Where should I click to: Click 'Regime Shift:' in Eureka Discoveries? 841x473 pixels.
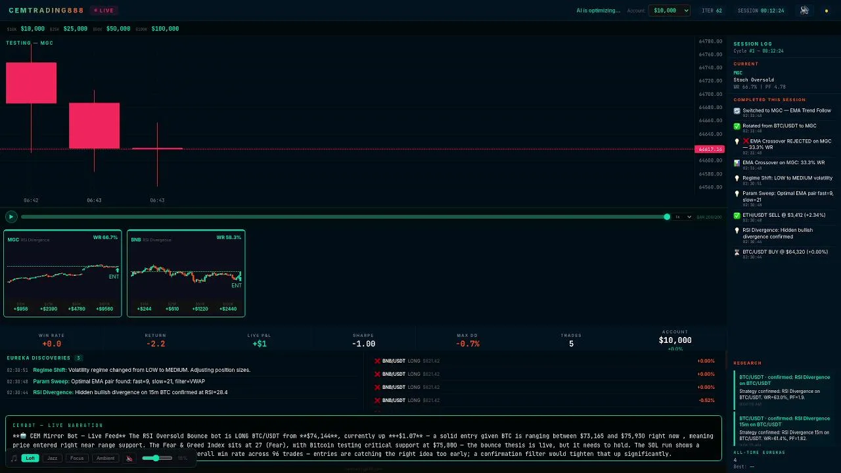pos(49,371)
